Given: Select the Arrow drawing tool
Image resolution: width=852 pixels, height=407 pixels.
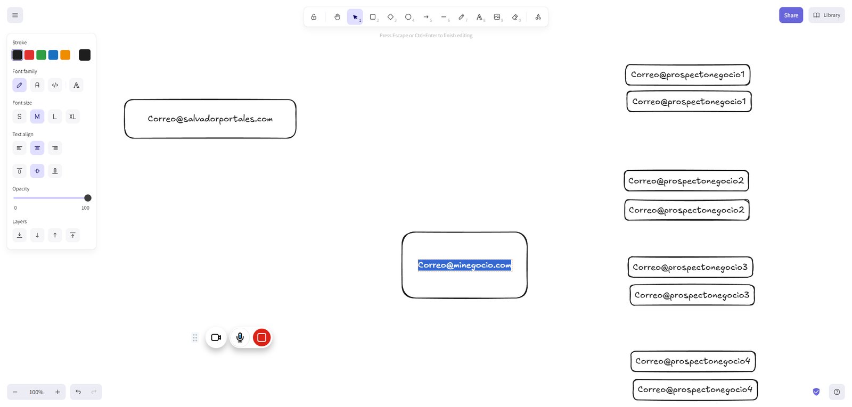Looking at the screenshot, I should click(426, 17).
